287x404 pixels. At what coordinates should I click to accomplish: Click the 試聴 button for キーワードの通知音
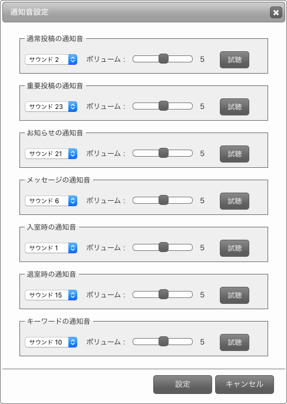point(235,342)
